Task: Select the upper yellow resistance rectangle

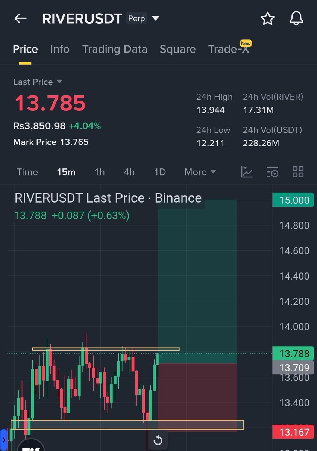Action: (106, 349)
